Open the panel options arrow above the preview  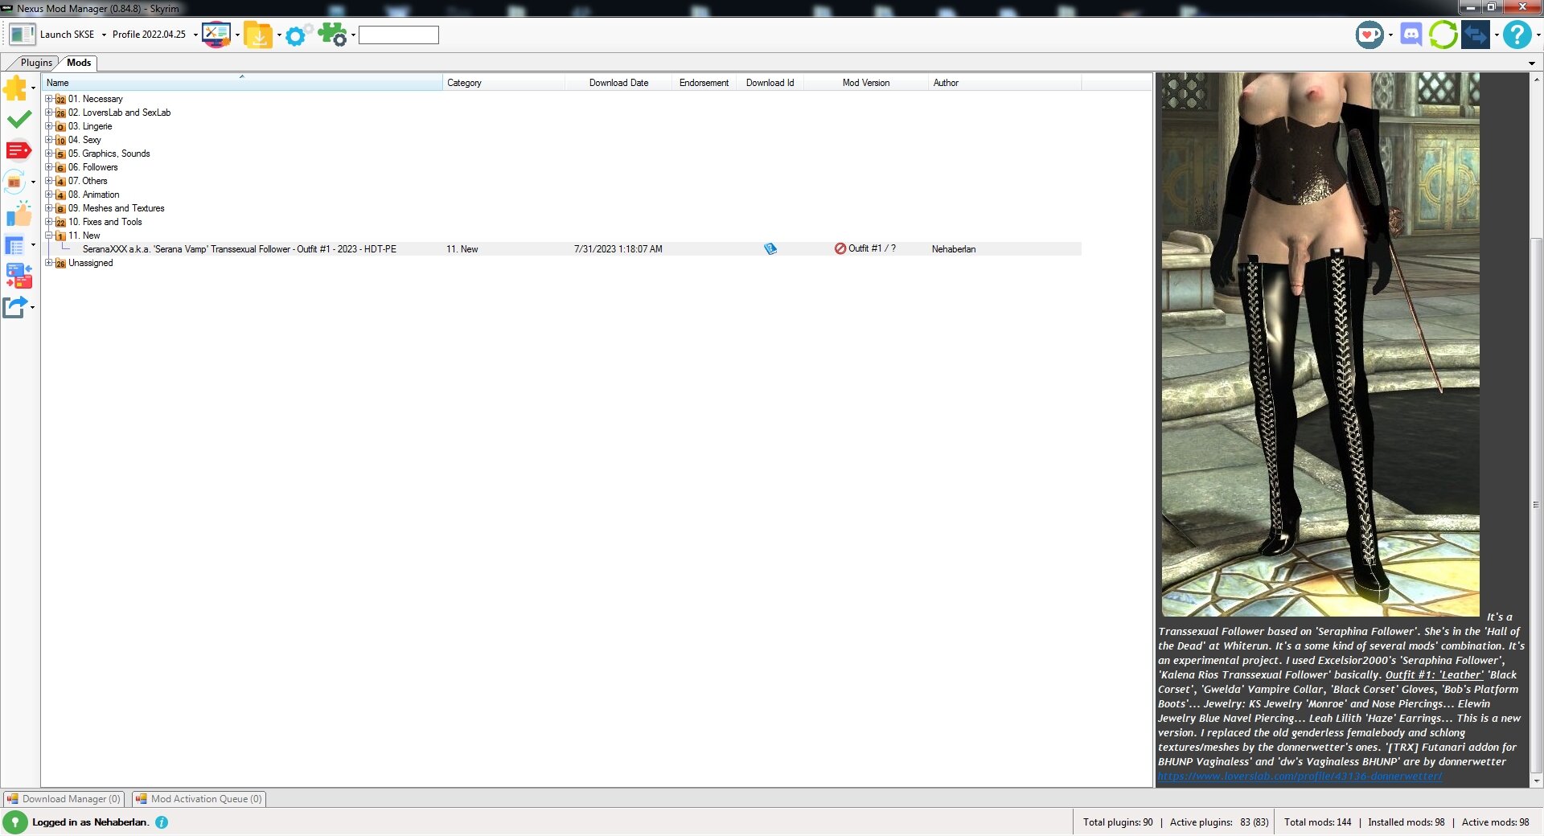(1532, 63)
